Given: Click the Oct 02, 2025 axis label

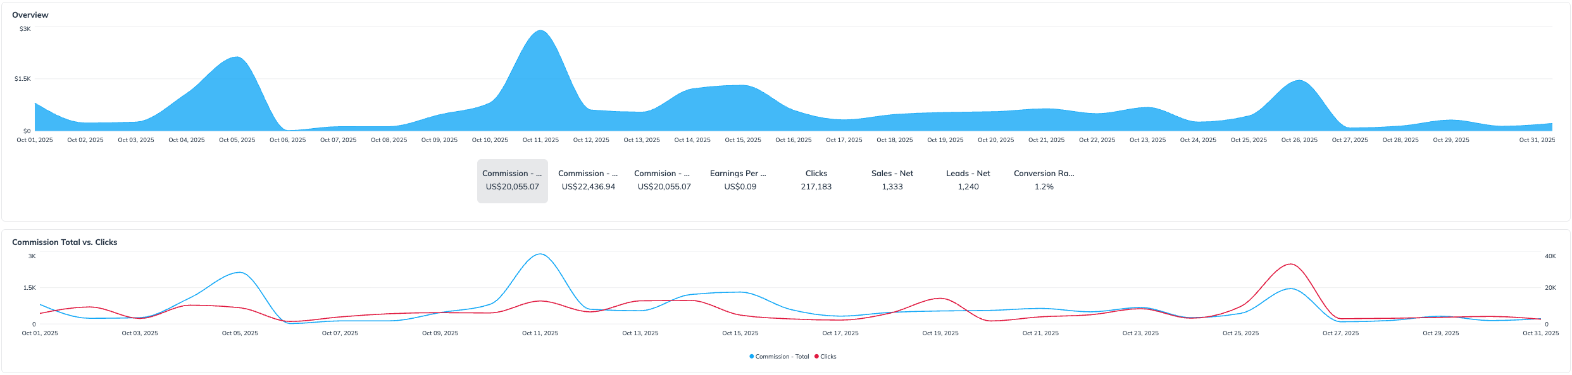Looking at the screenshot, I should tap(85, 140).
